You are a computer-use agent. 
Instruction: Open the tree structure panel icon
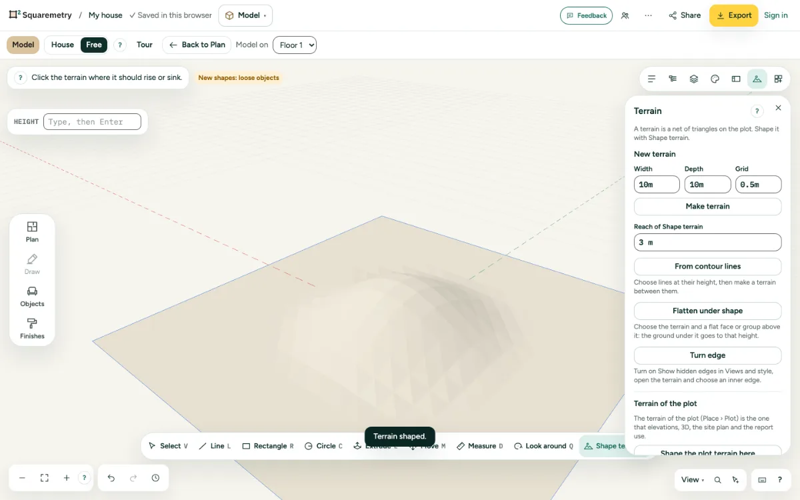(673, 79)
